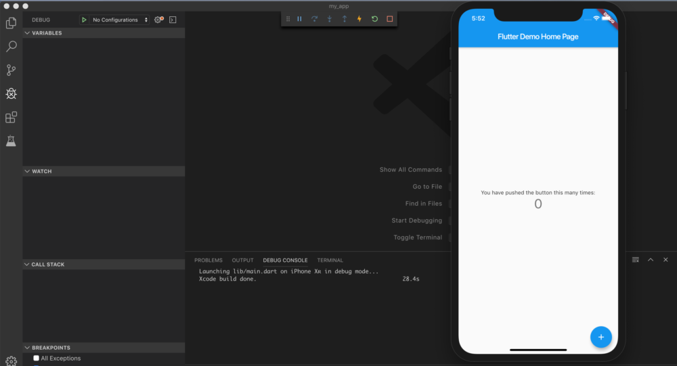Open the Search view in activity bar

pyautogui.click(x=12, y=46)
